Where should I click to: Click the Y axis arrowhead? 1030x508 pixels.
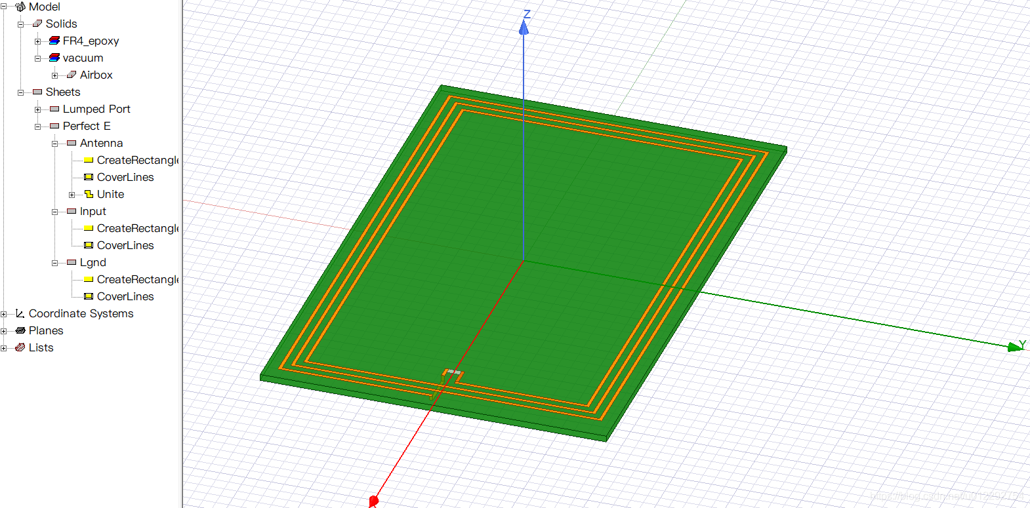coord(1015,347)
